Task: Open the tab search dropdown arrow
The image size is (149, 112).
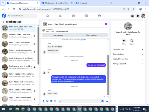Action: [x=3, y=3]
